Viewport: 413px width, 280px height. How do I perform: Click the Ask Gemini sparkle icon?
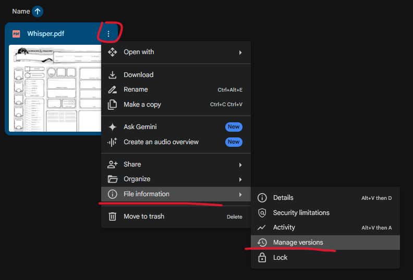[113, 127]
